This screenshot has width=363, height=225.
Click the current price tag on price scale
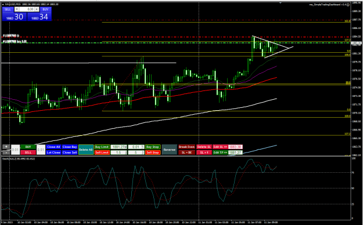coord(357,43)
